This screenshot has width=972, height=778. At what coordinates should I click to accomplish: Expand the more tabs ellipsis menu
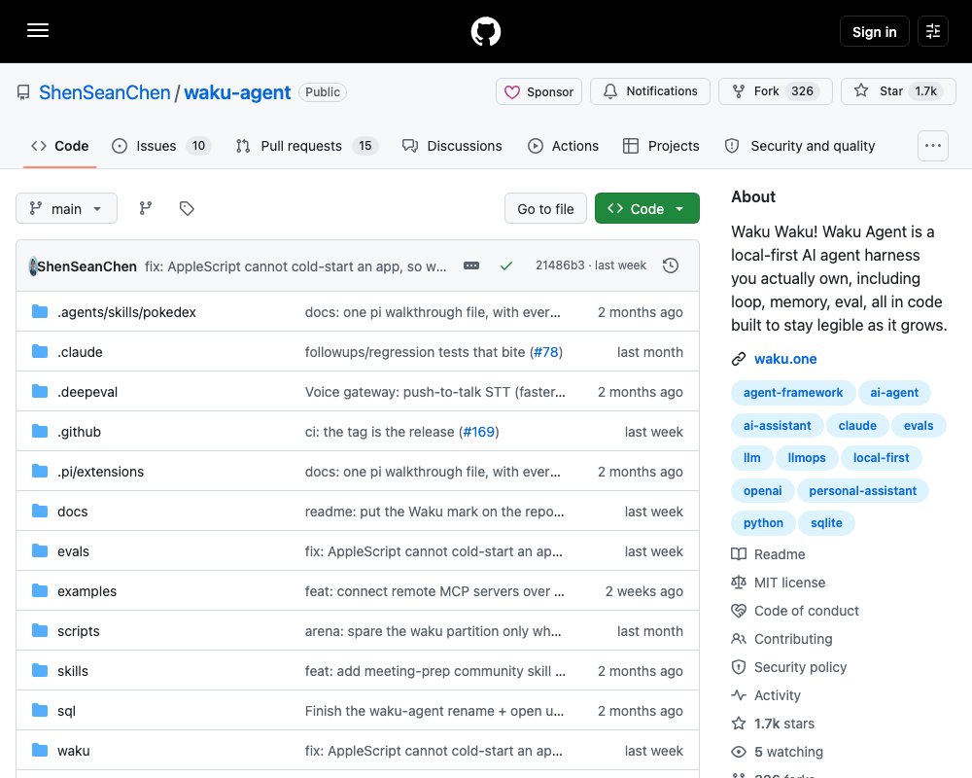(932, 146)
